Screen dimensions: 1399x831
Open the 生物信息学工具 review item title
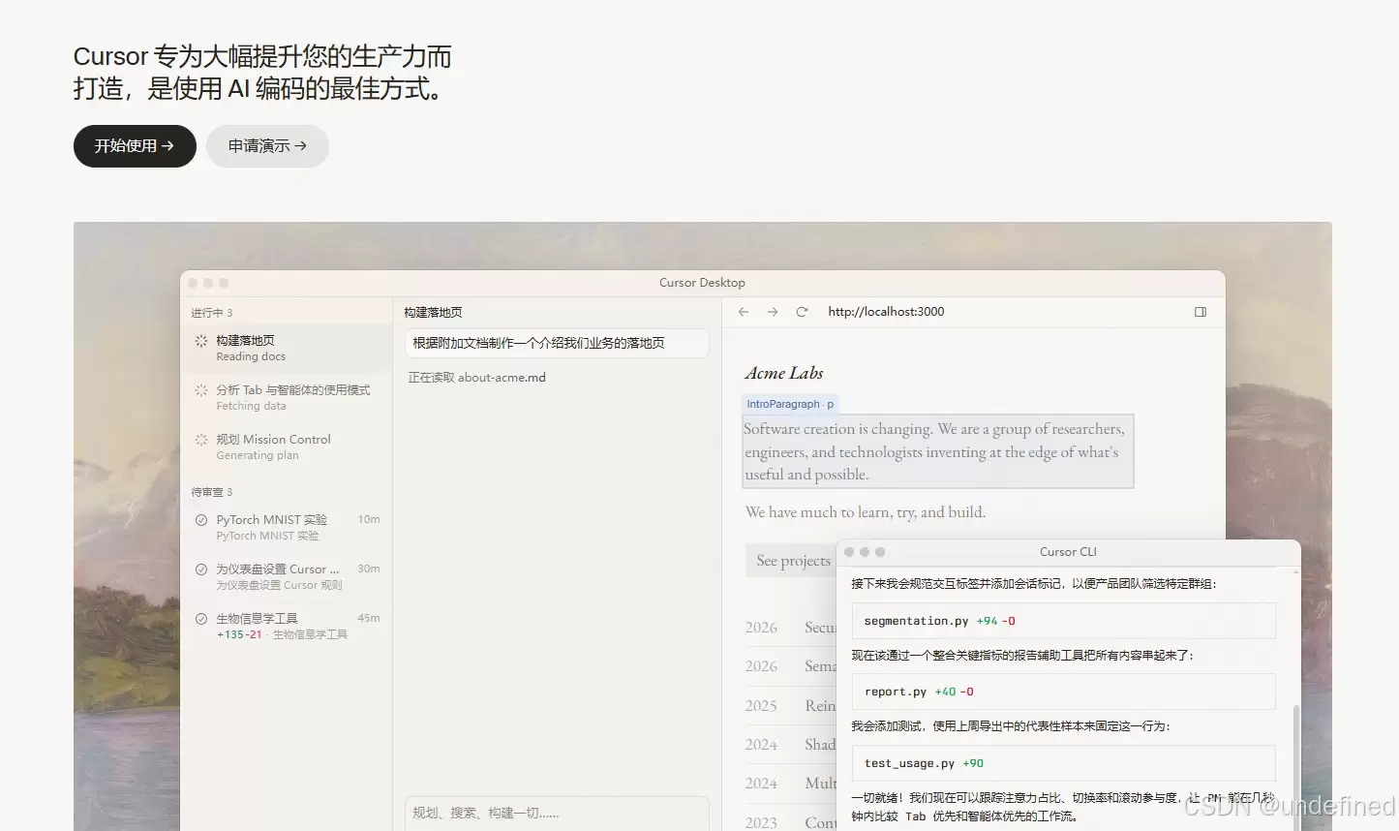258,619
